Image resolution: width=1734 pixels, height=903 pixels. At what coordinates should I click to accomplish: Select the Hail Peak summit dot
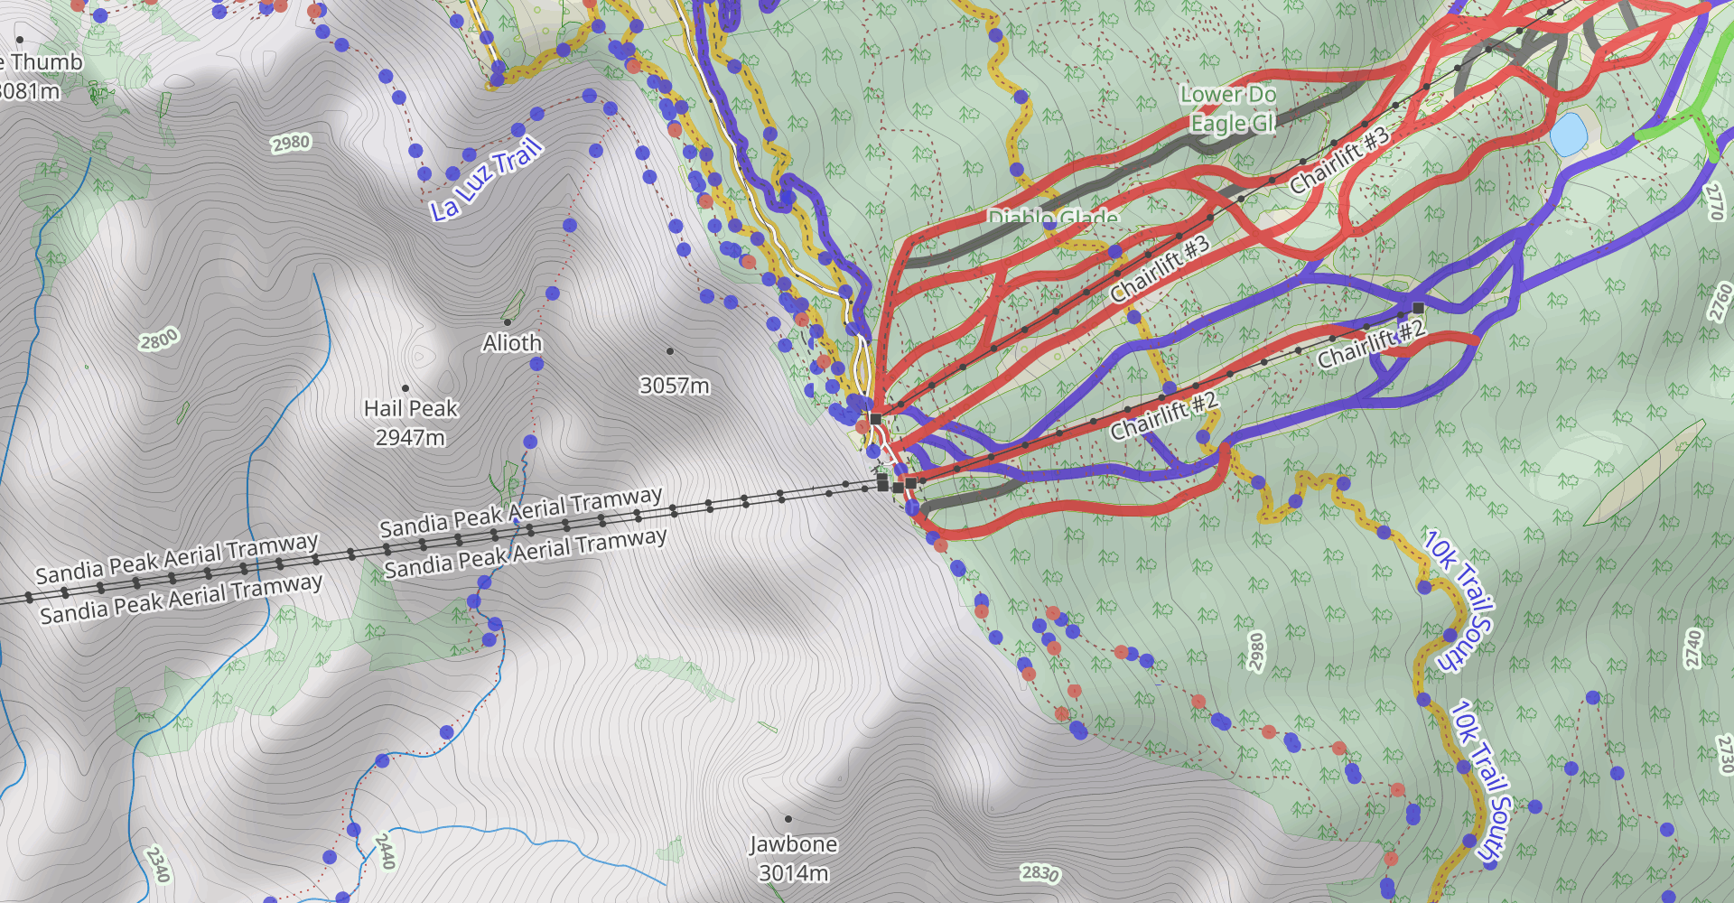pos(406,388)
